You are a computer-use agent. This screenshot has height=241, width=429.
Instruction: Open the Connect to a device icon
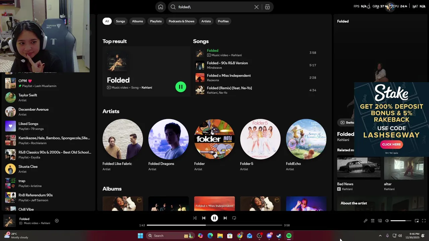[x=380, y=221]
